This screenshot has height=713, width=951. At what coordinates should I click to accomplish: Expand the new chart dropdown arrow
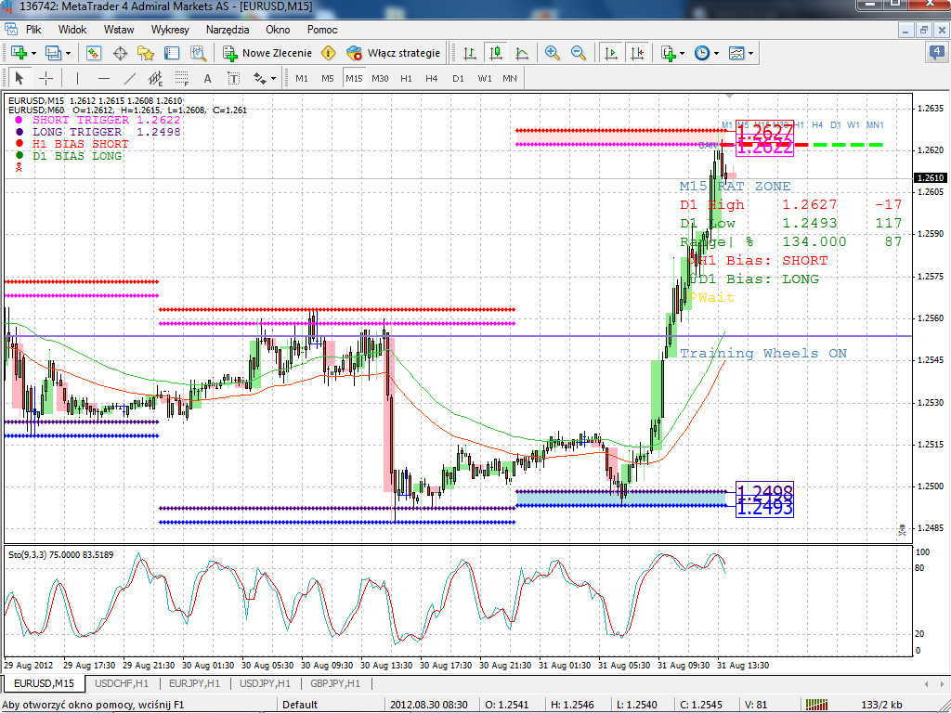(34, 53)
